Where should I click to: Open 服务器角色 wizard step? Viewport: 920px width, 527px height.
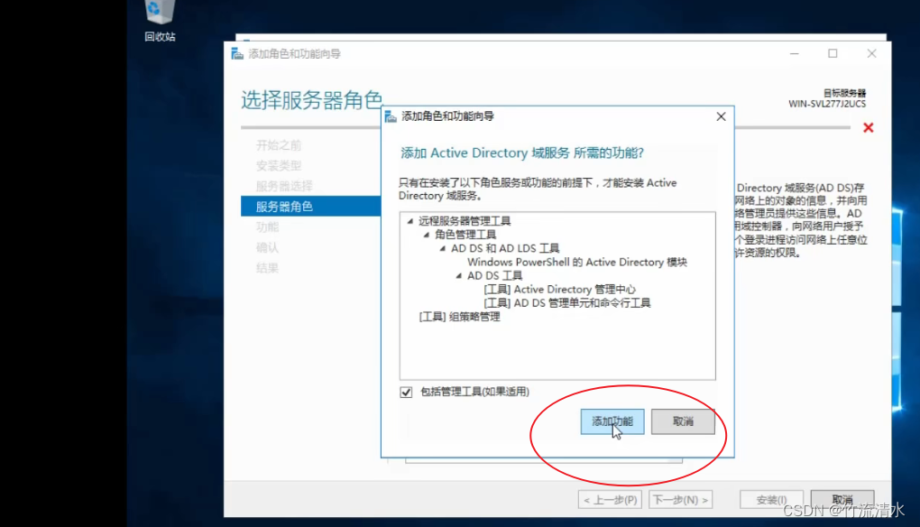(x=311, y=207)
